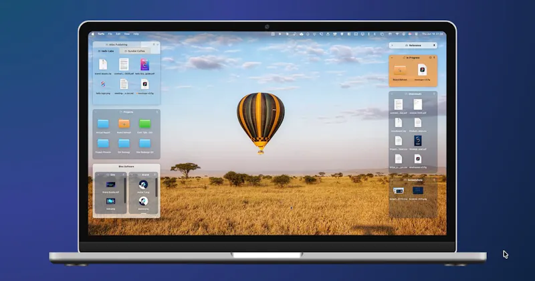
Task: Switch to the Helix Labs tab
Action: point(106,52)
